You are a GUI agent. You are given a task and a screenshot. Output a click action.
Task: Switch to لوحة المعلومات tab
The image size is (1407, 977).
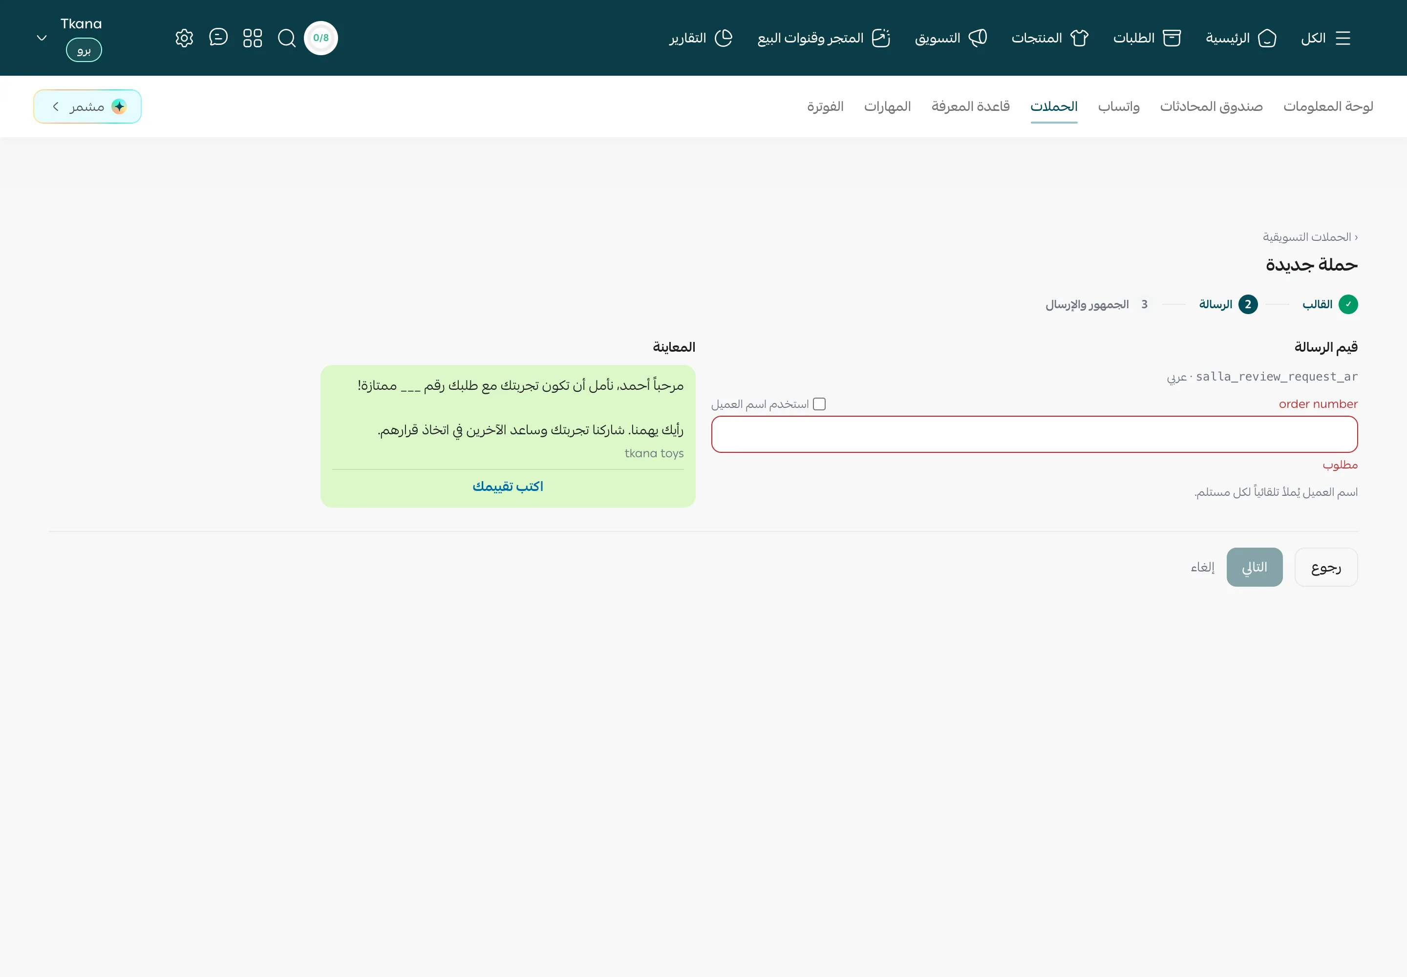point(1328,106)
